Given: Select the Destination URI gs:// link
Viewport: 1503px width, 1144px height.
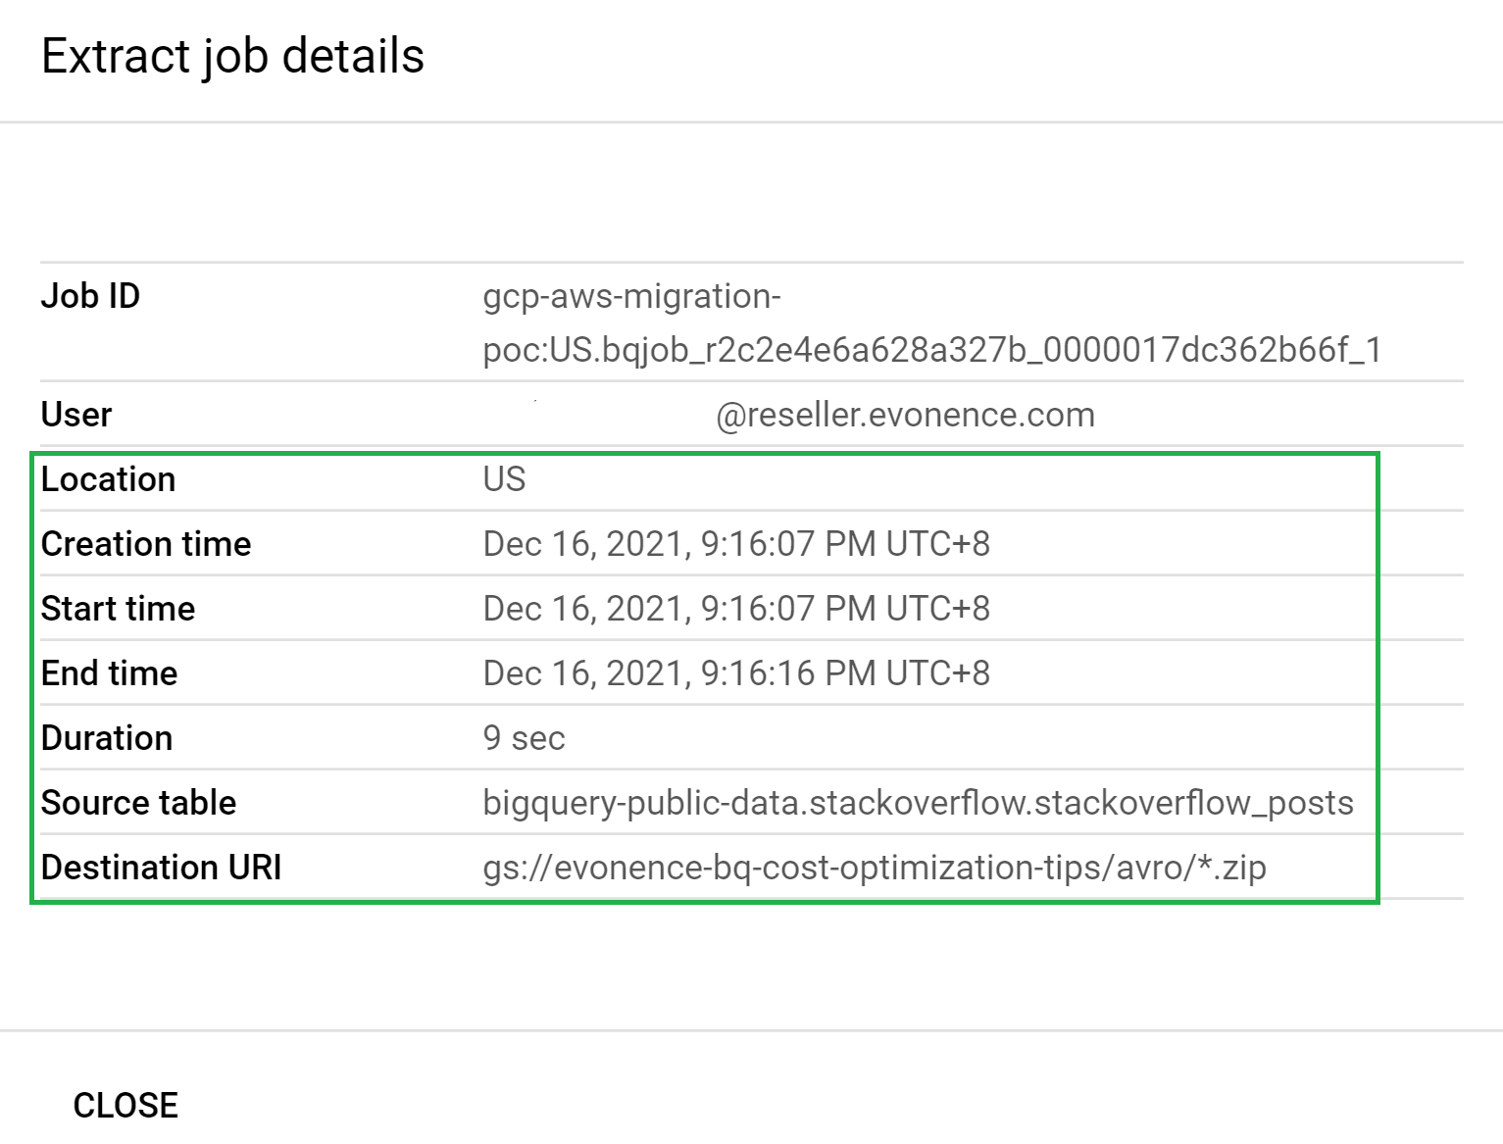Looking at the screenshot, I should coord(876,867).
